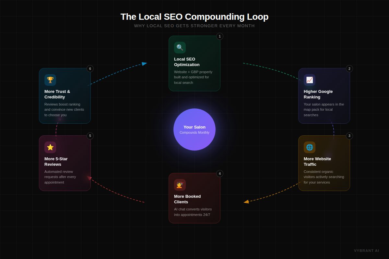Click the orange arrowhead pointing to Booked Clients
Screen dimensions: 389x259
[x=246, y=202]
